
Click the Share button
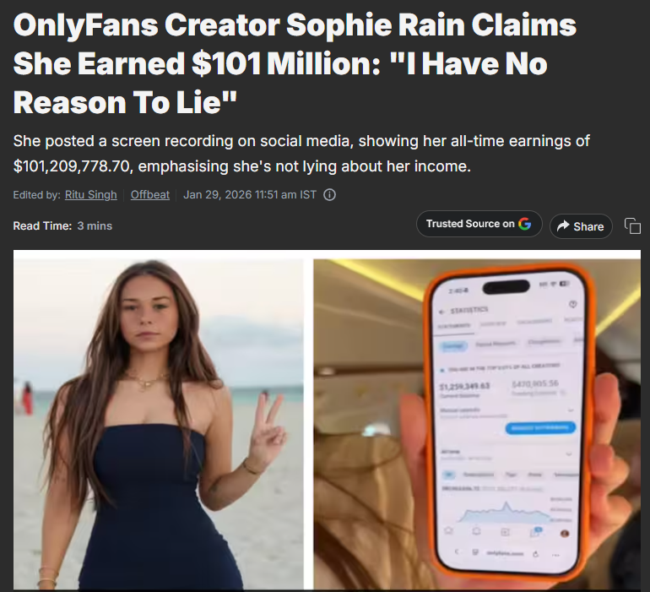(581, 226)
